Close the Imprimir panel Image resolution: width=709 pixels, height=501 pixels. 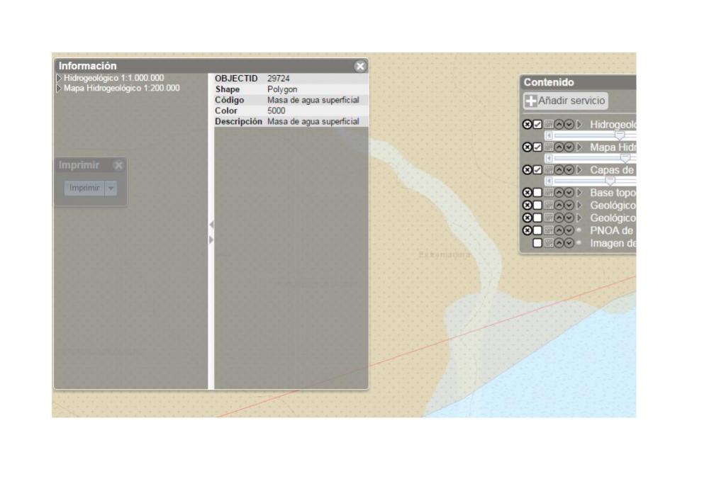click(x=118, y=165)
